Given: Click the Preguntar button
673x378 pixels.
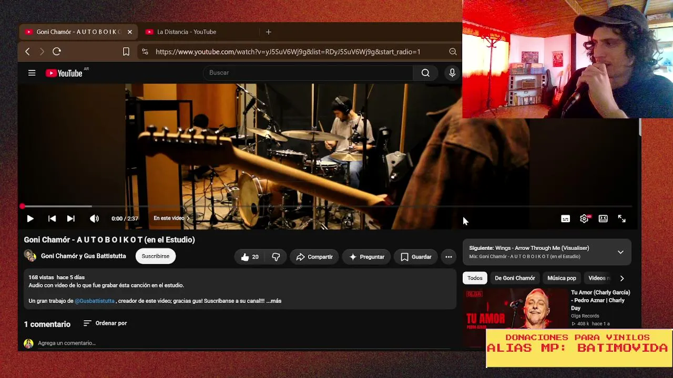Looking at the screenshot, I should 366,257.
